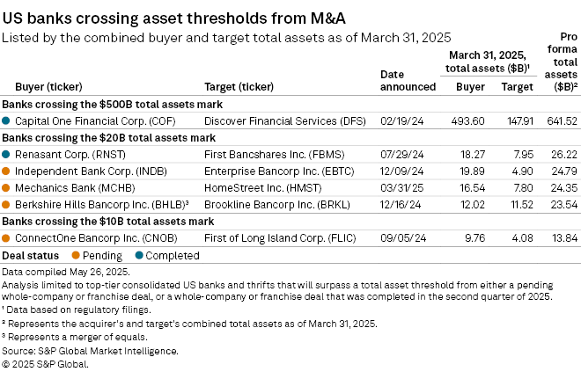581x379 pixels.
Task: Click the status dot next to Renasant Corp.
Action: coord(7,152)
